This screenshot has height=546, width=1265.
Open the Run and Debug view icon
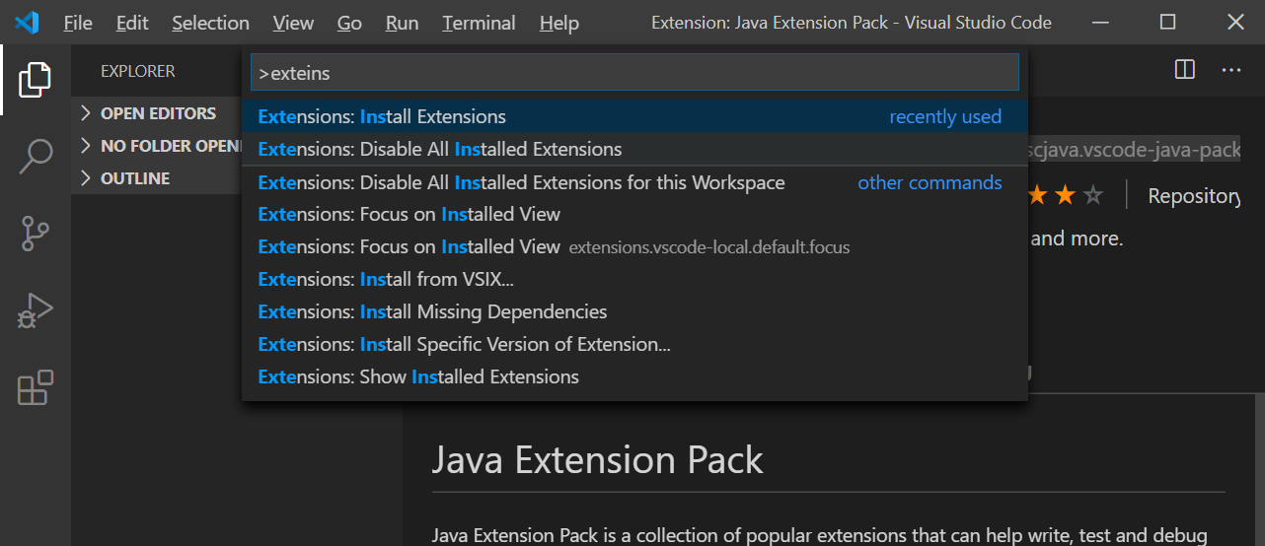(36, 311)
